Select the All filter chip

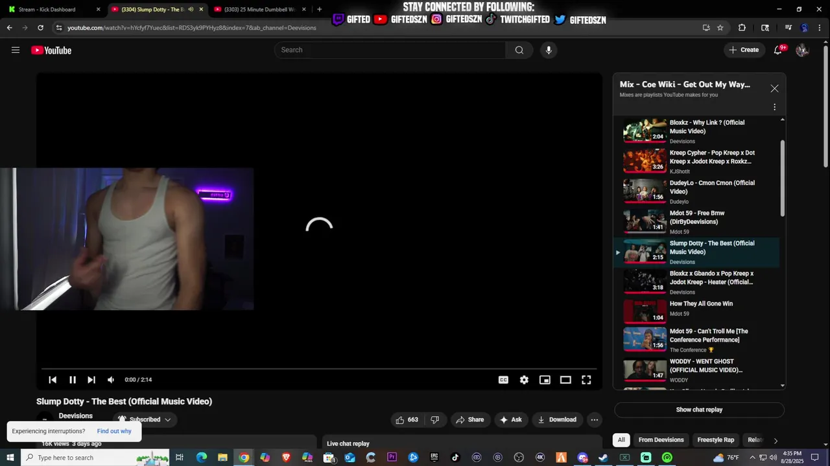click(x=621, y=440)
